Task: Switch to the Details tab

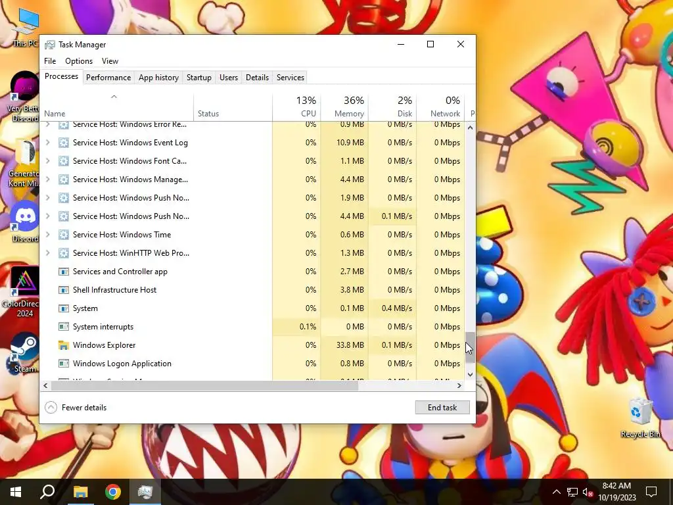Action: (x=257, y=78)
